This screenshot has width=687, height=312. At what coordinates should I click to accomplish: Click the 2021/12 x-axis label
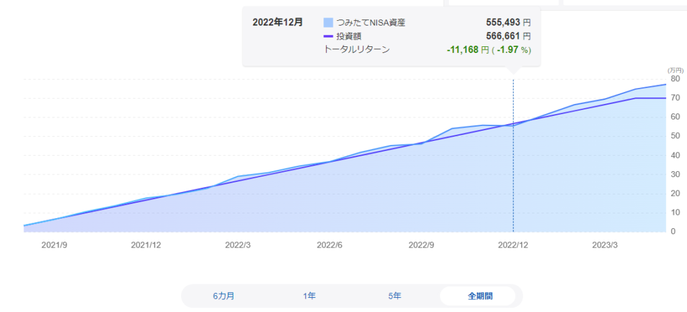[146, 245]
